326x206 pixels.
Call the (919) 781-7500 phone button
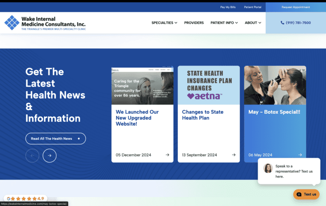295,23
